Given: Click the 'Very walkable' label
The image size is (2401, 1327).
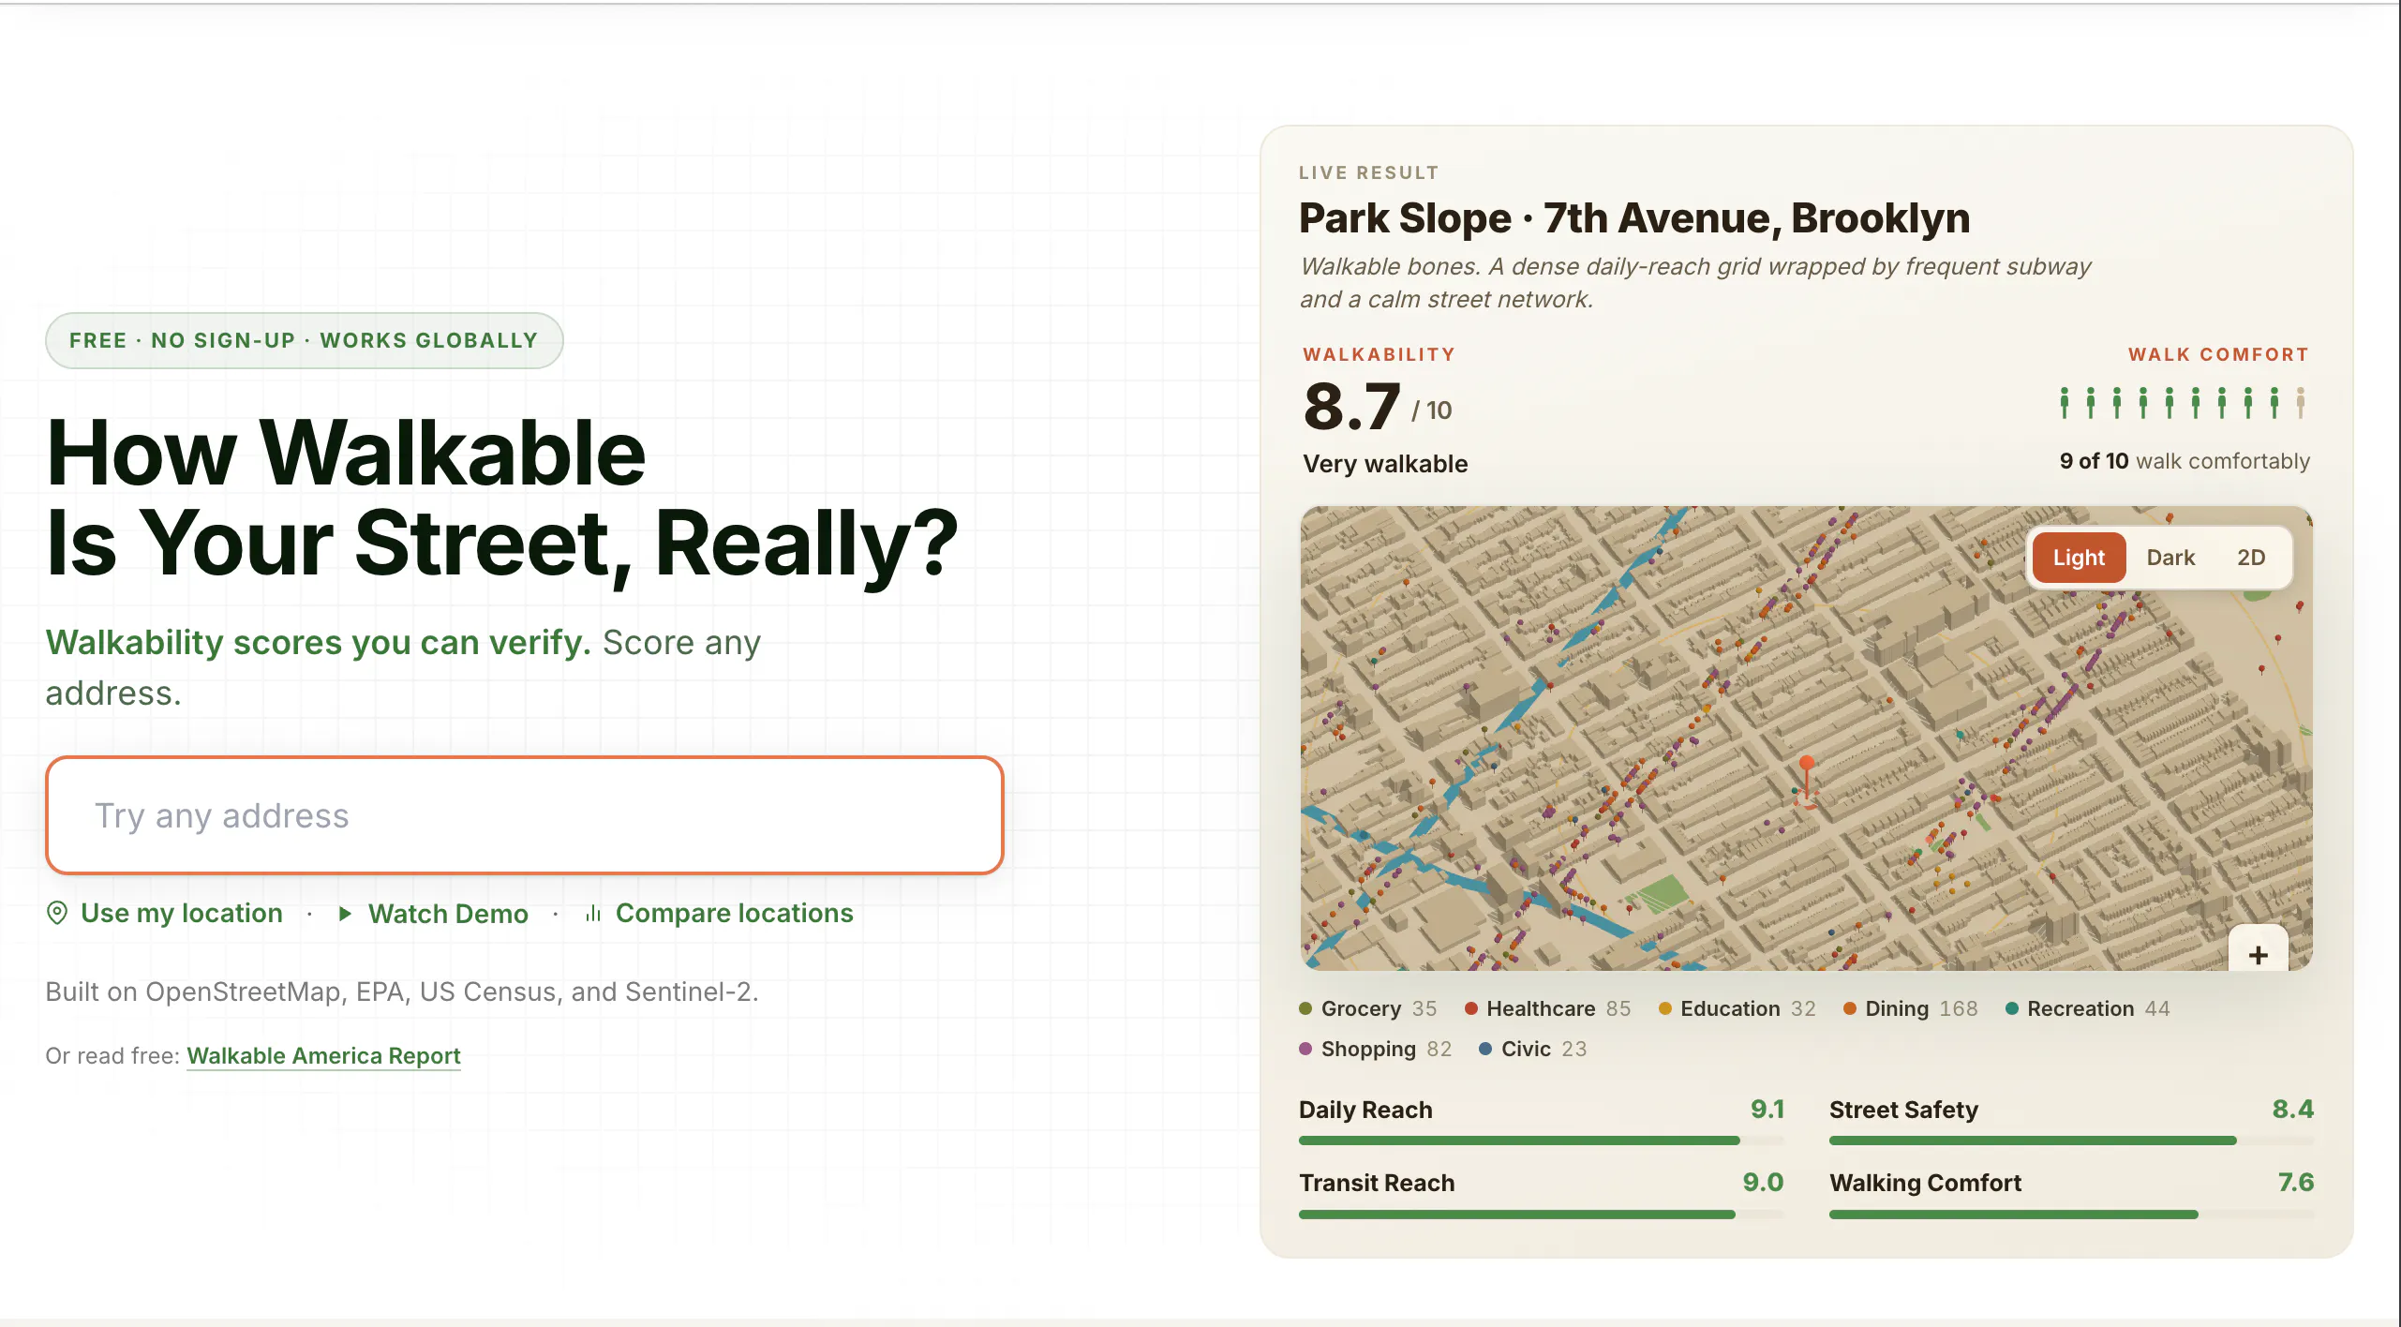Looking at the screenshot, I should [1385, 464].
